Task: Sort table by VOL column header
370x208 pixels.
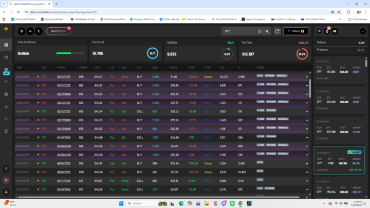Action: click(222, 67)
